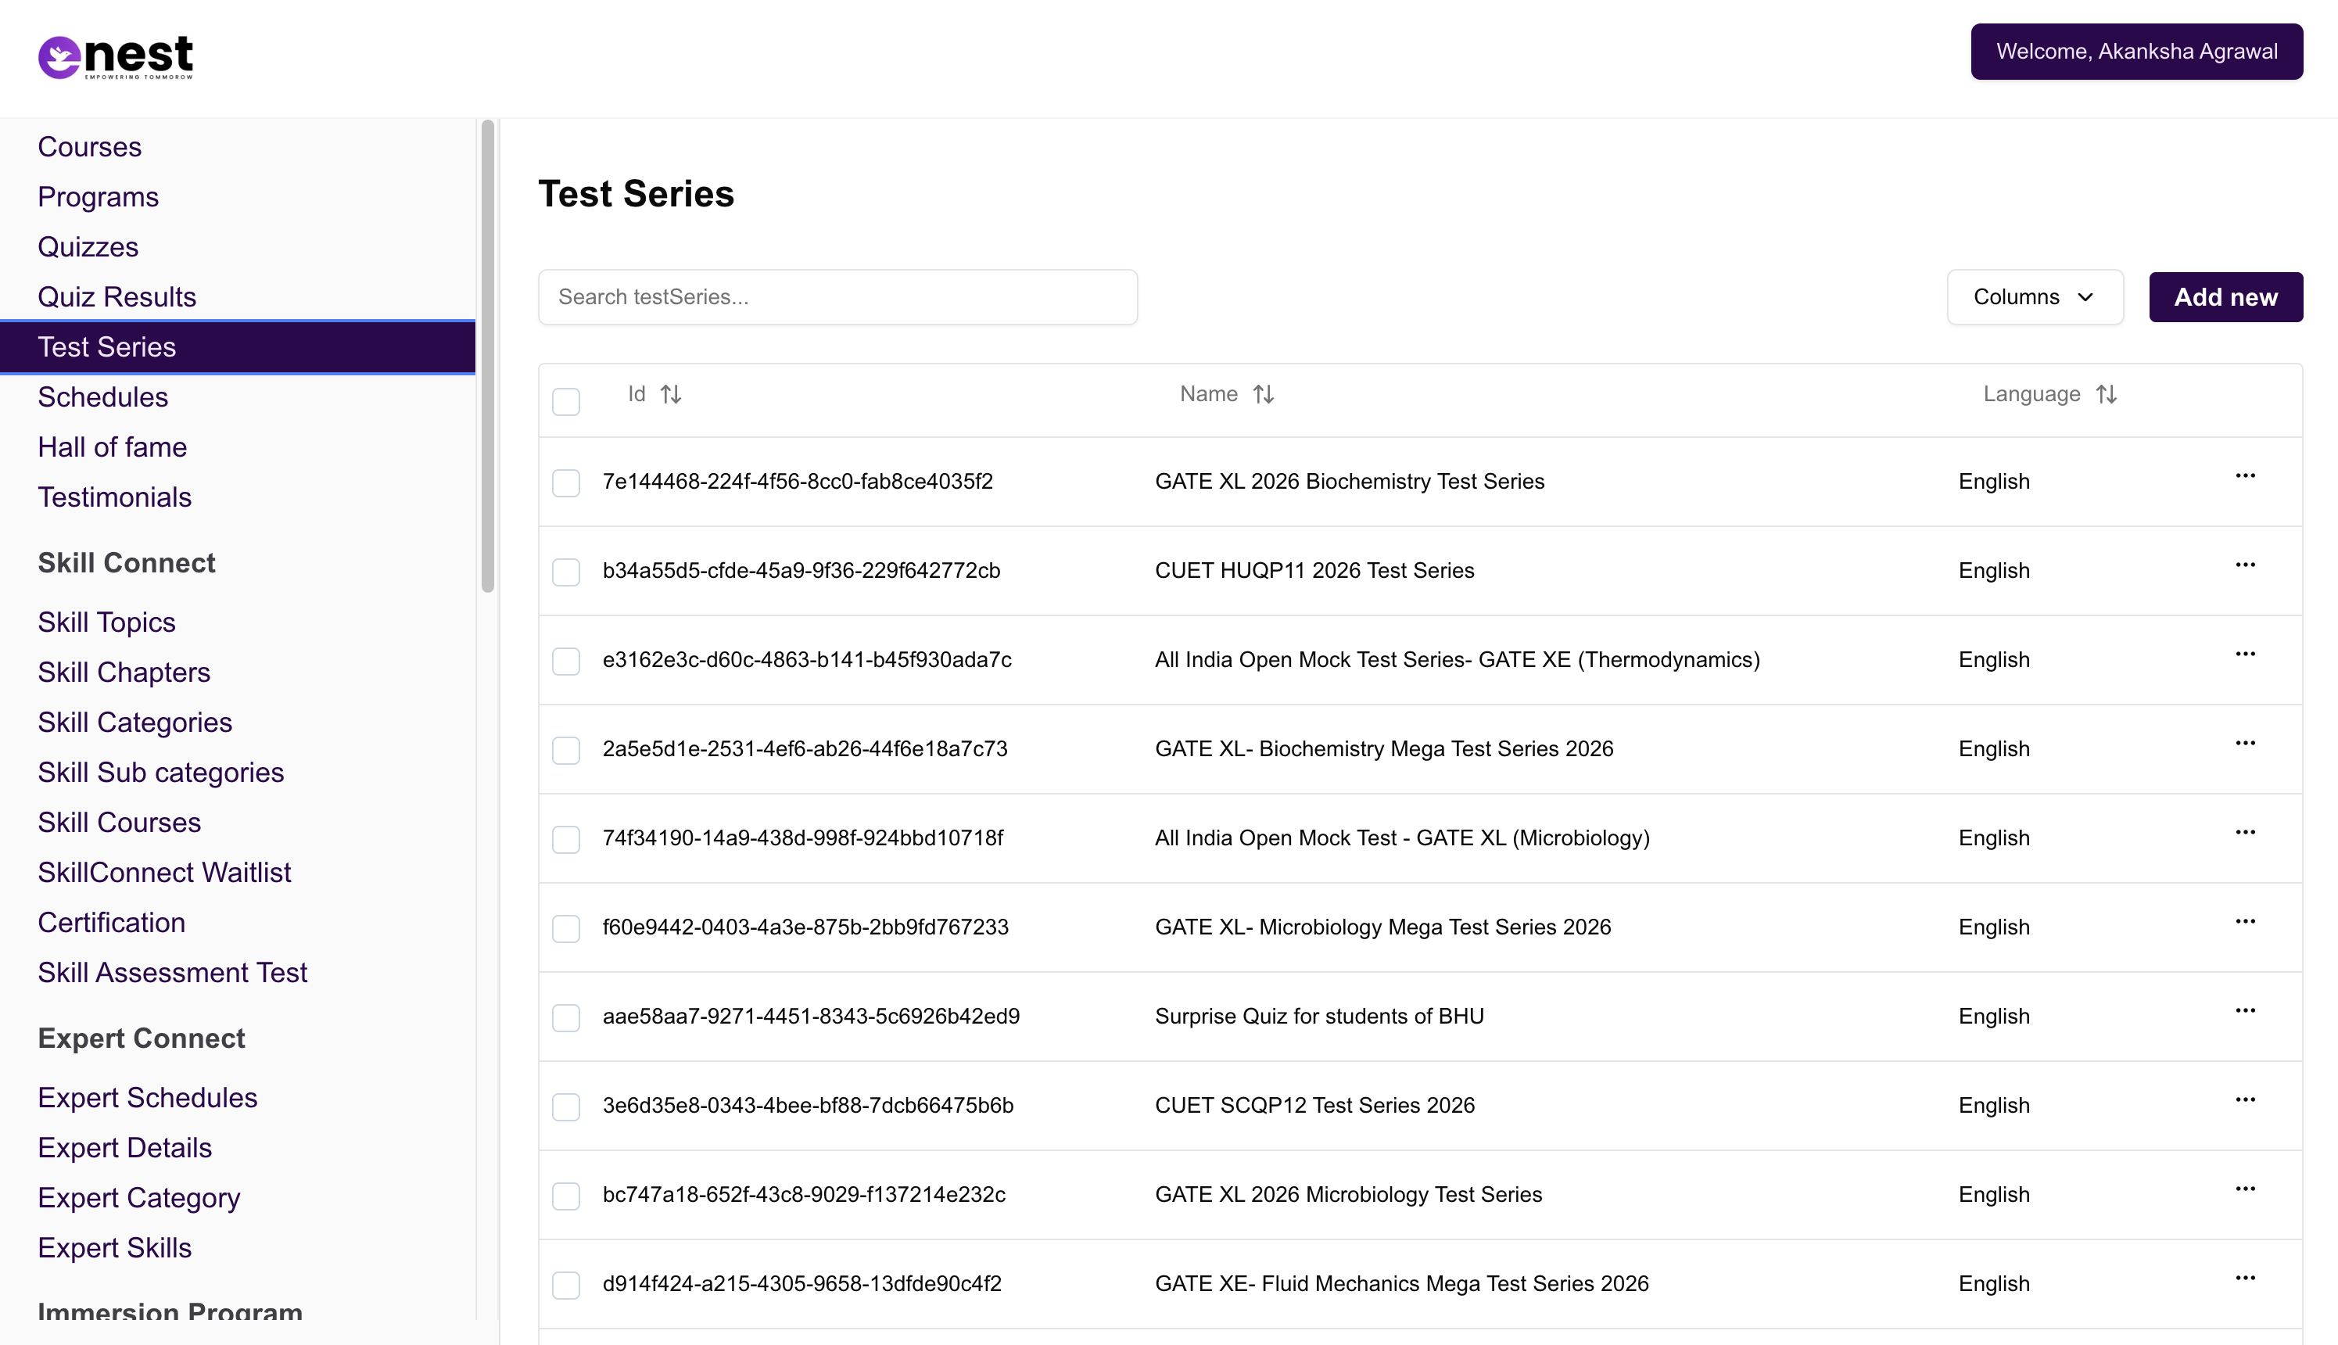2338x1345 pixels.
Task: Open SkillConnect Waitlist
Action: pyautogui.click(x=164, y=872)
